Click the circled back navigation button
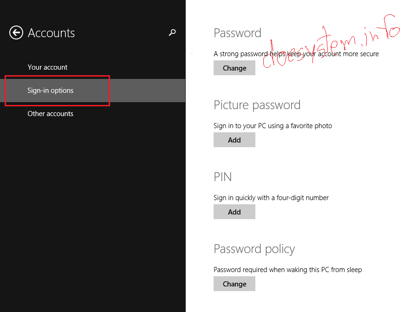 click(16, 32)
